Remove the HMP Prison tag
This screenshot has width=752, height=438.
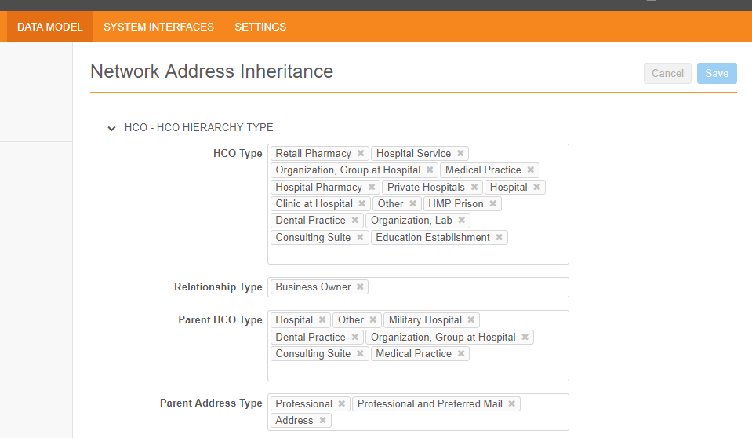pyautogui.click(x=493, y=204)
